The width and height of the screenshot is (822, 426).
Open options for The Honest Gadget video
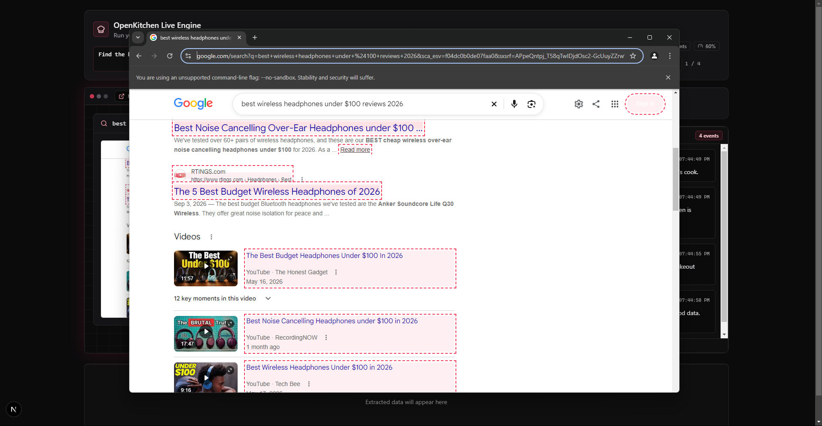click(336, 272)
